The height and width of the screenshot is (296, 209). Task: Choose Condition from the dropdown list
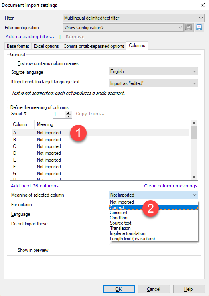154,218
